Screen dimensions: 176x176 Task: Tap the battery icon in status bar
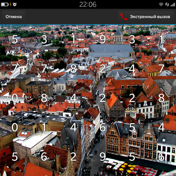(x=5, y=4)
